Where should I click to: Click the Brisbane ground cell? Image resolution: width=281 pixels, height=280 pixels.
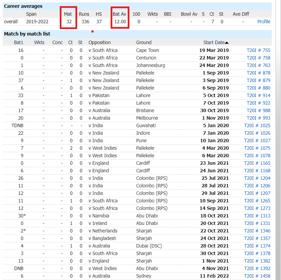click(x=145, y=110)
